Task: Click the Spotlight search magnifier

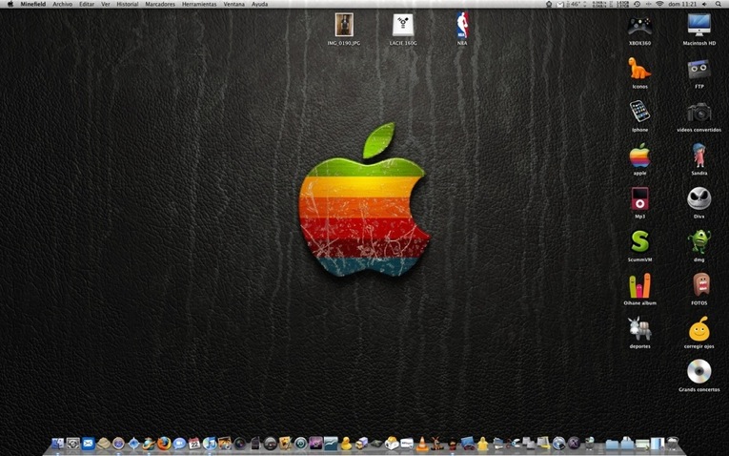Action: [x=720, y=5]
